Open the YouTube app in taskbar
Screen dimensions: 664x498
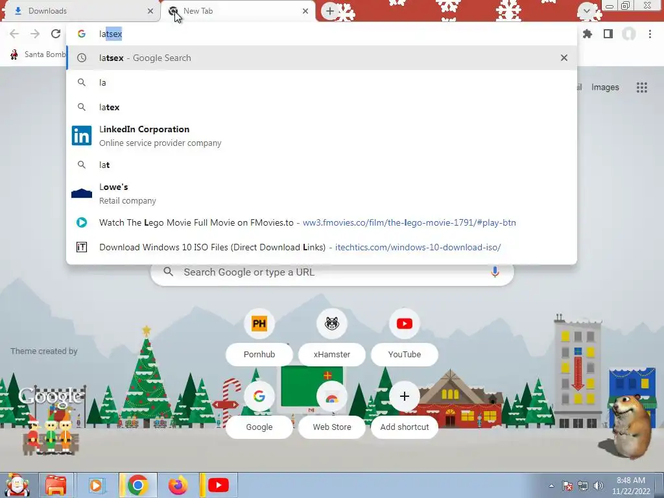[218, 485]
